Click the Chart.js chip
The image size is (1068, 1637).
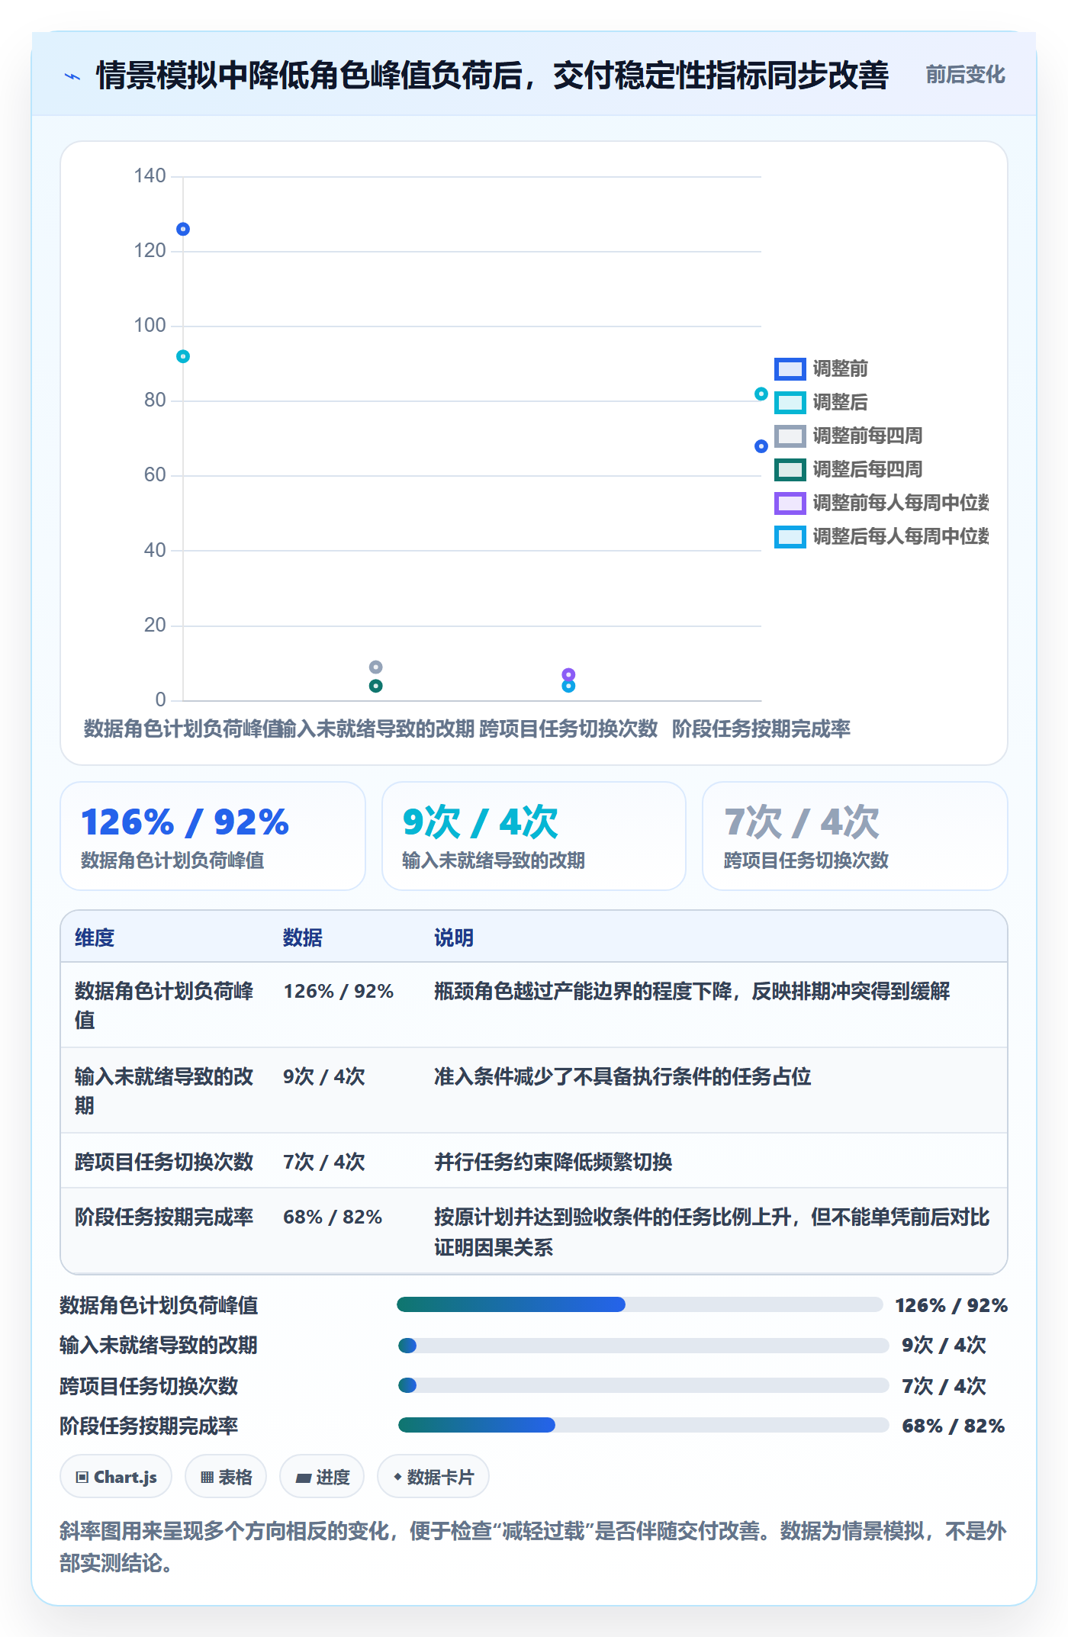[x=116, y=1477]
